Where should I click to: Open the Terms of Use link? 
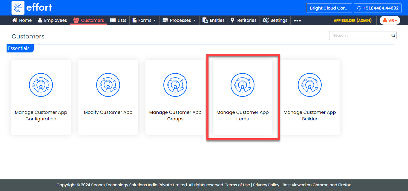coord(237,185)
